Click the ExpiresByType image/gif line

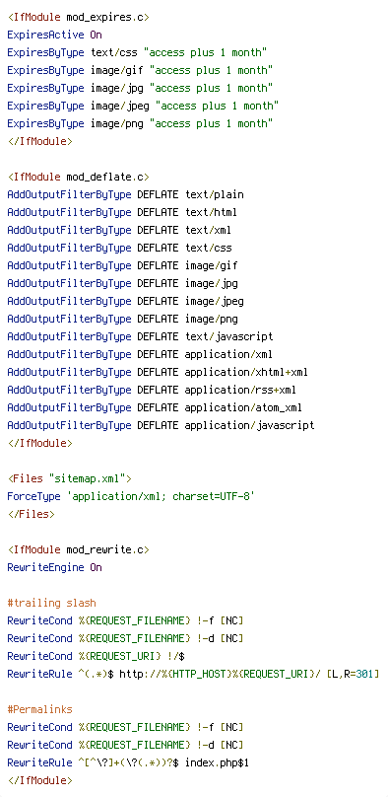tap(140, 71)
